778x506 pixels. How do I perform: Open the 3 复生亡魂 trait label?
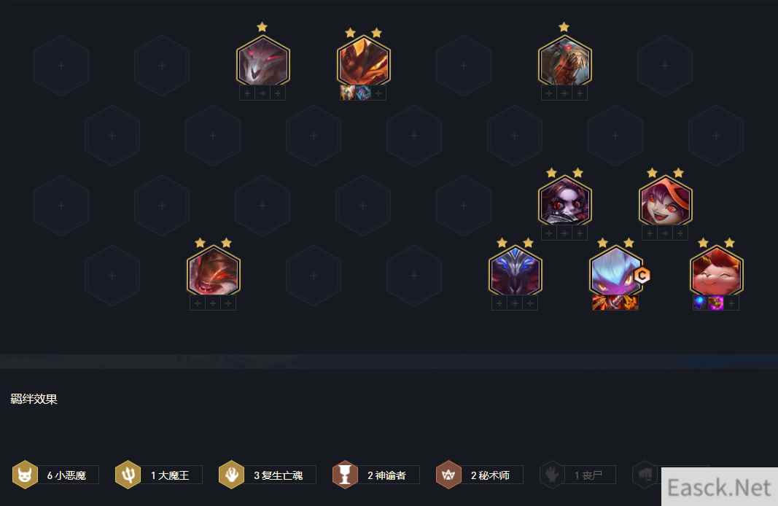pos(279,475)
